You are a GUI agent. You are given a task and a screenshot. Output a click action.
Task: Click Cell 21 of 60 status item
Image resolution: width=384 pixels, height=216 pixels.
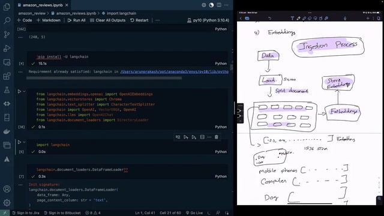point(170,213)
